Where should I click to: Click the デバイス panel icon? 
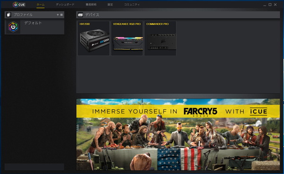coord(80,15)
